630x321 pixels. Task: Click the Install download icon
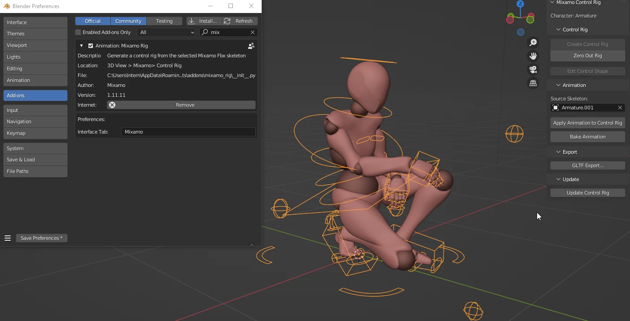192,21
